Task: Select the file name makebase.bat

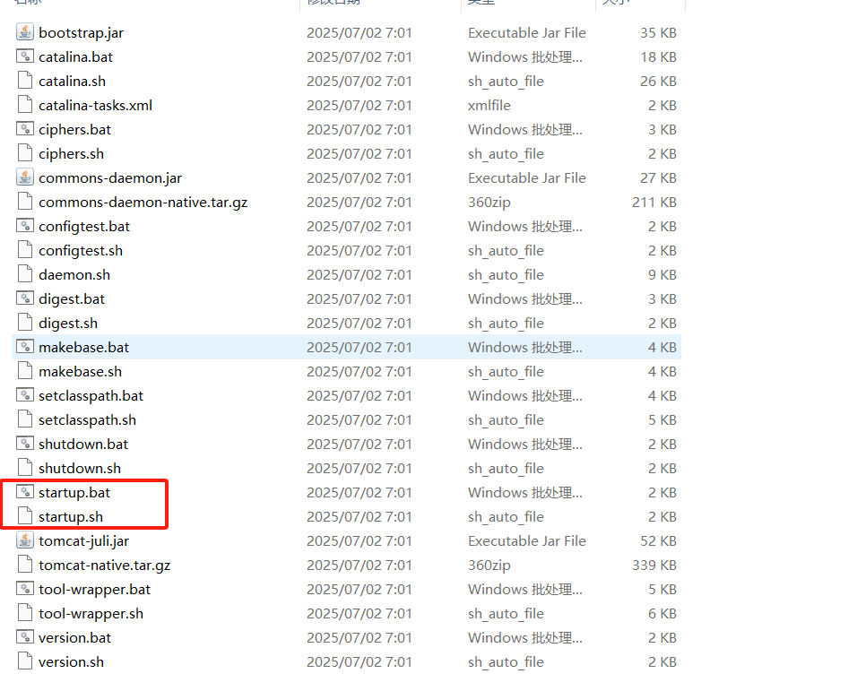Action: point(83,348)
